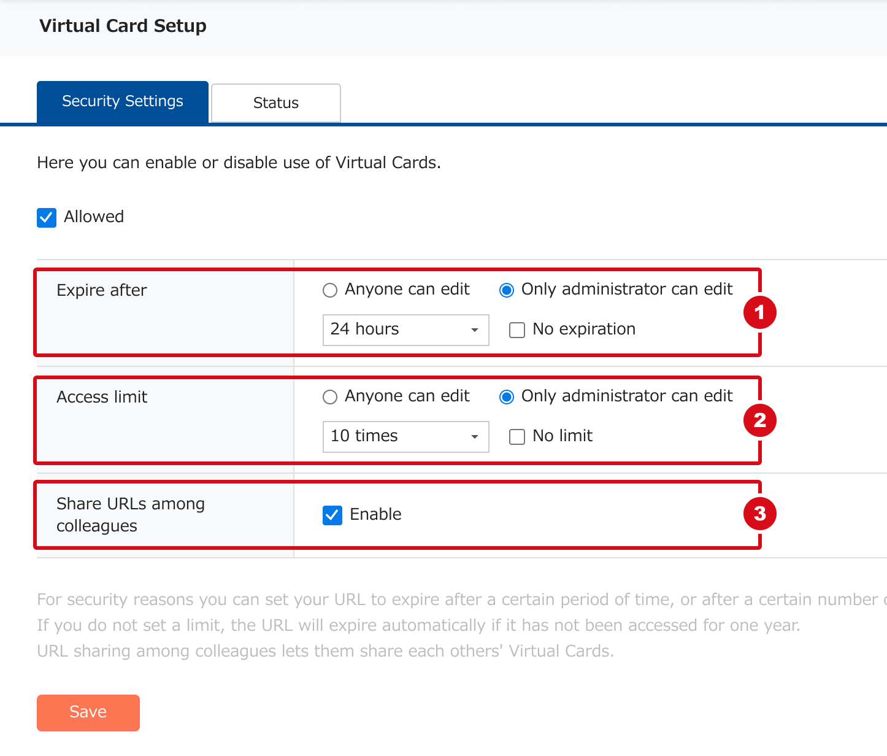
Task: Select Anyone can edit for Expire after
Action: 330,290
